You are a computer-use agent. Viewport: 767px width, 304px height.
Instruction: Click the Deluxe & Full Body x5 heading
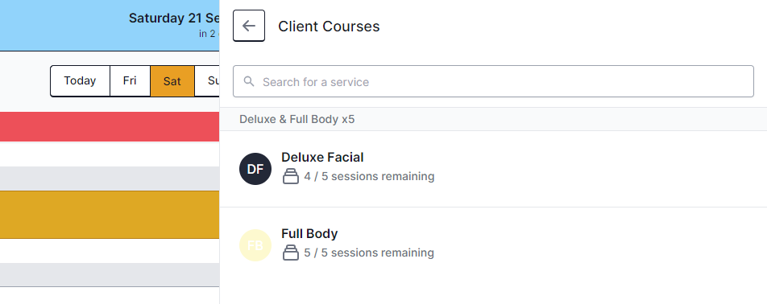coord(297,119)
